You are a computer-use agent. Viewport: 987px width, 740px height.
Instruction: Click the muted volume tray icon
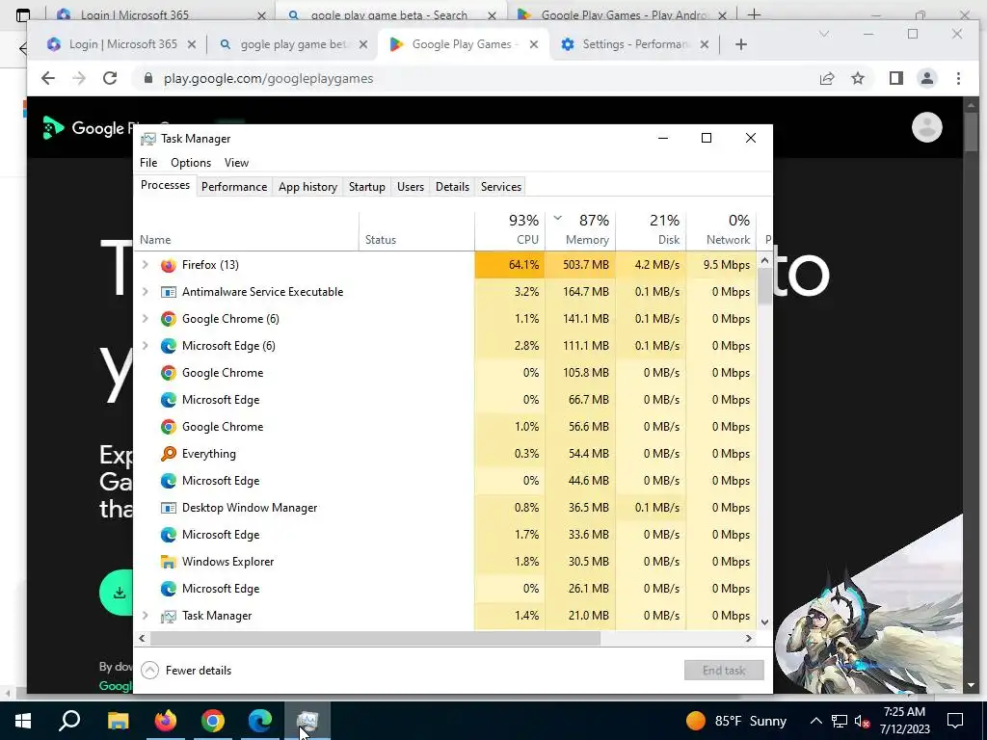click(x=861, y=721)
